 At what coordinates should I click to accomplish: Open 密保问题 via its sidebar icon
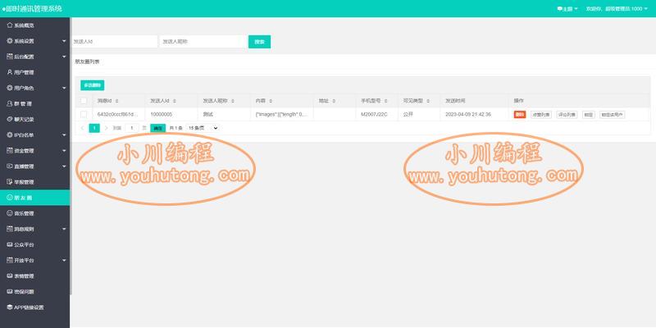10,291
